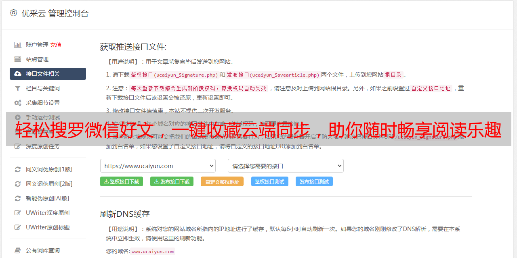Expand the 请选择您需要的接口 dropdown

tap(286, 166)
